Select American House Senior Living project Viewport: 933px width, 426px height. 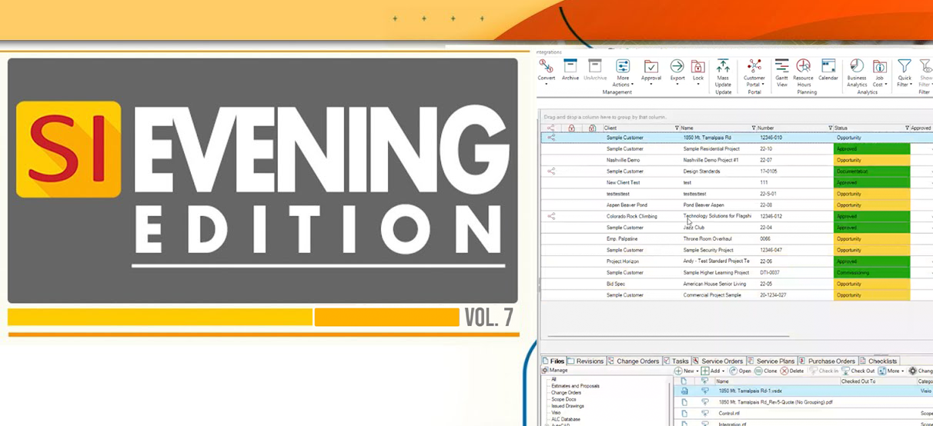coord(714,284)
